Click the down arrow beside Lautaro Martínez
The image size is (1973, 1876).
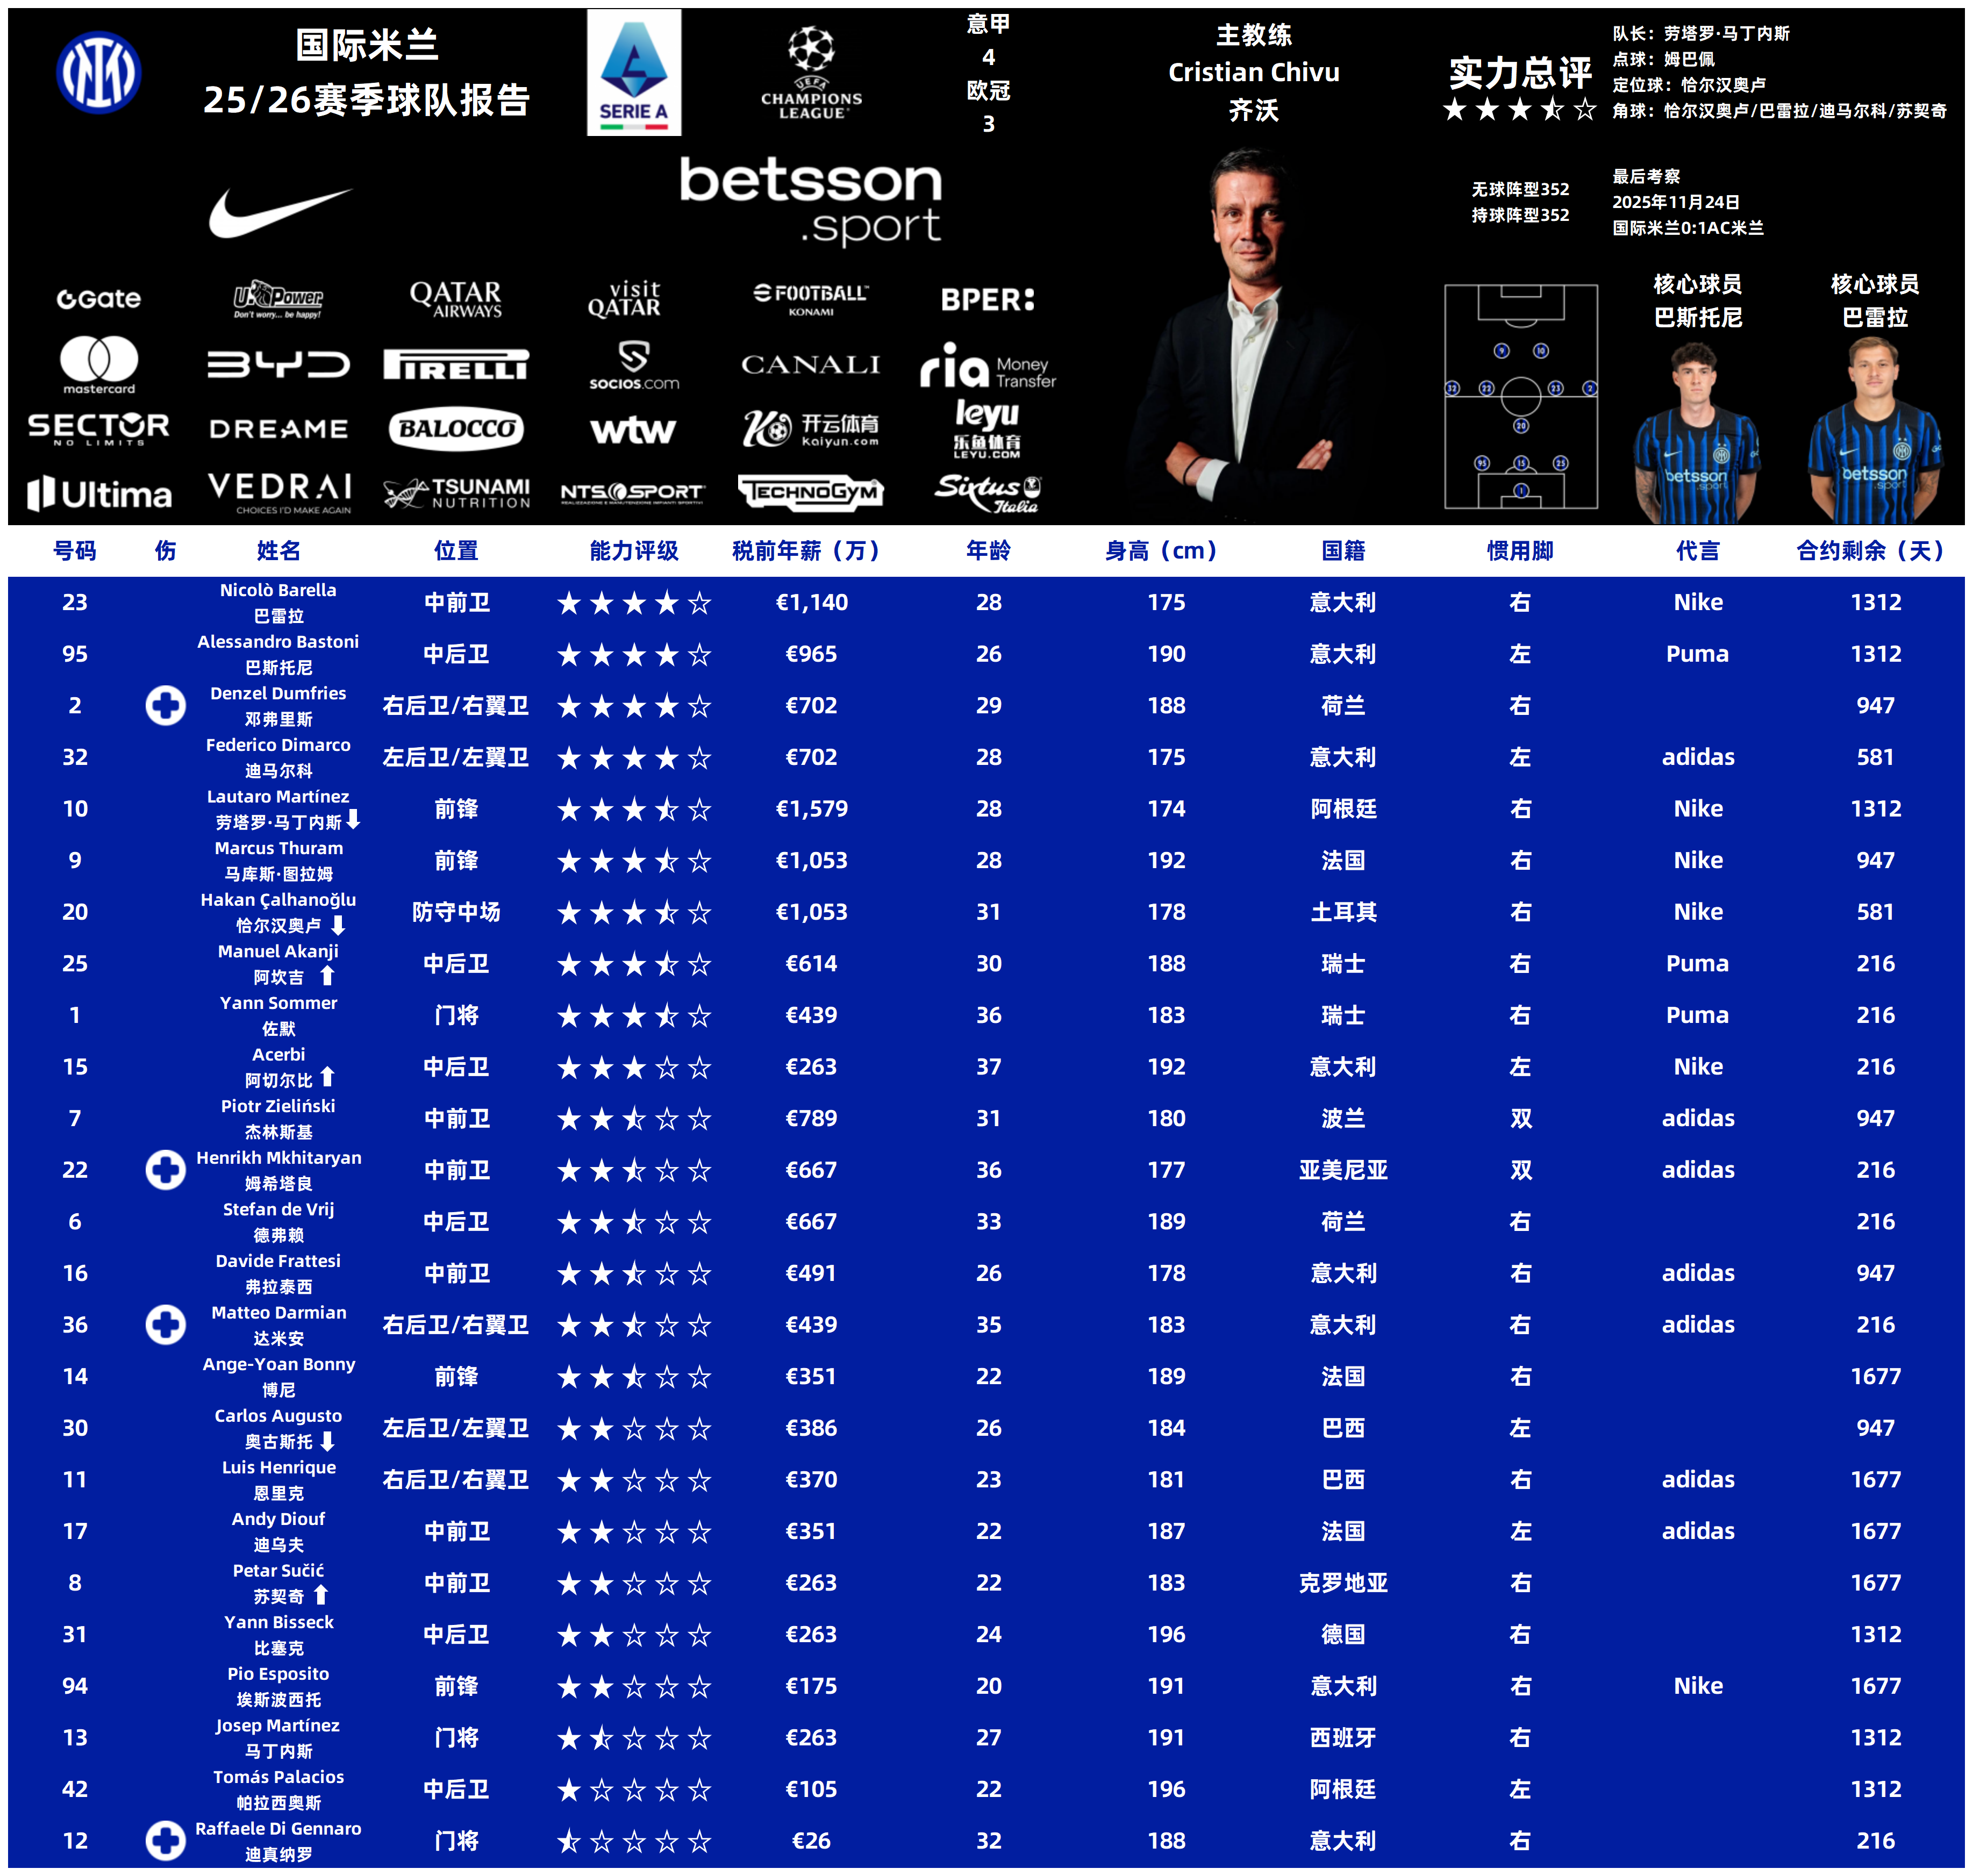click(x=353, y=820)
